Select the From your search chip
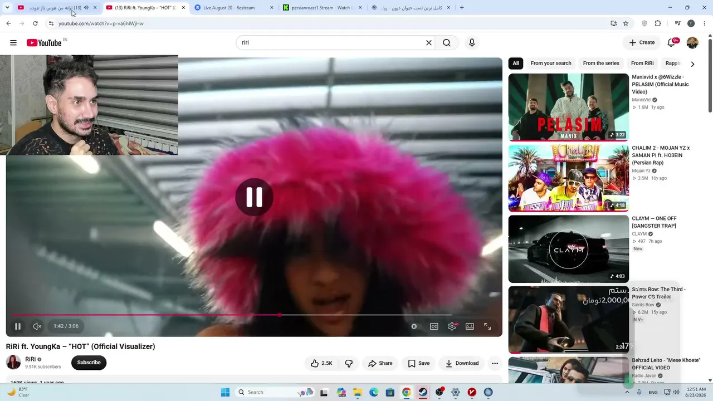713x401 pixels. click(551, 63)
